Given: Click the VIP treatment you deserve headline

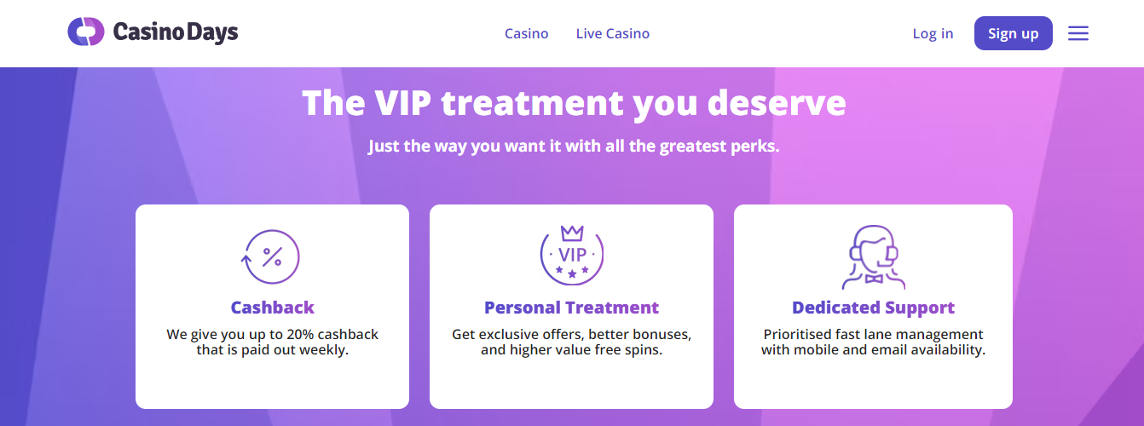Looking at the screenshot, I should point(574,103).
